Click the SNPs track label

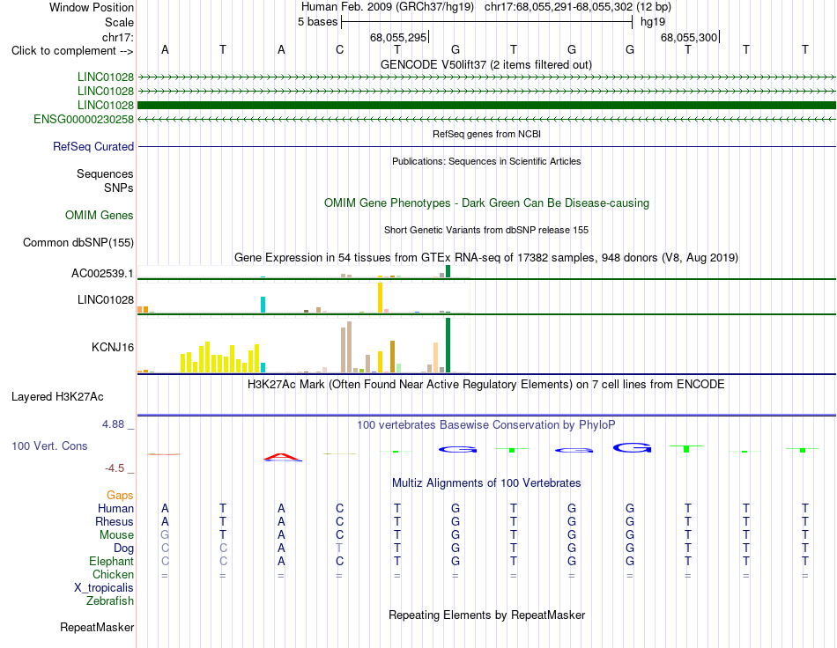[119, 188]
